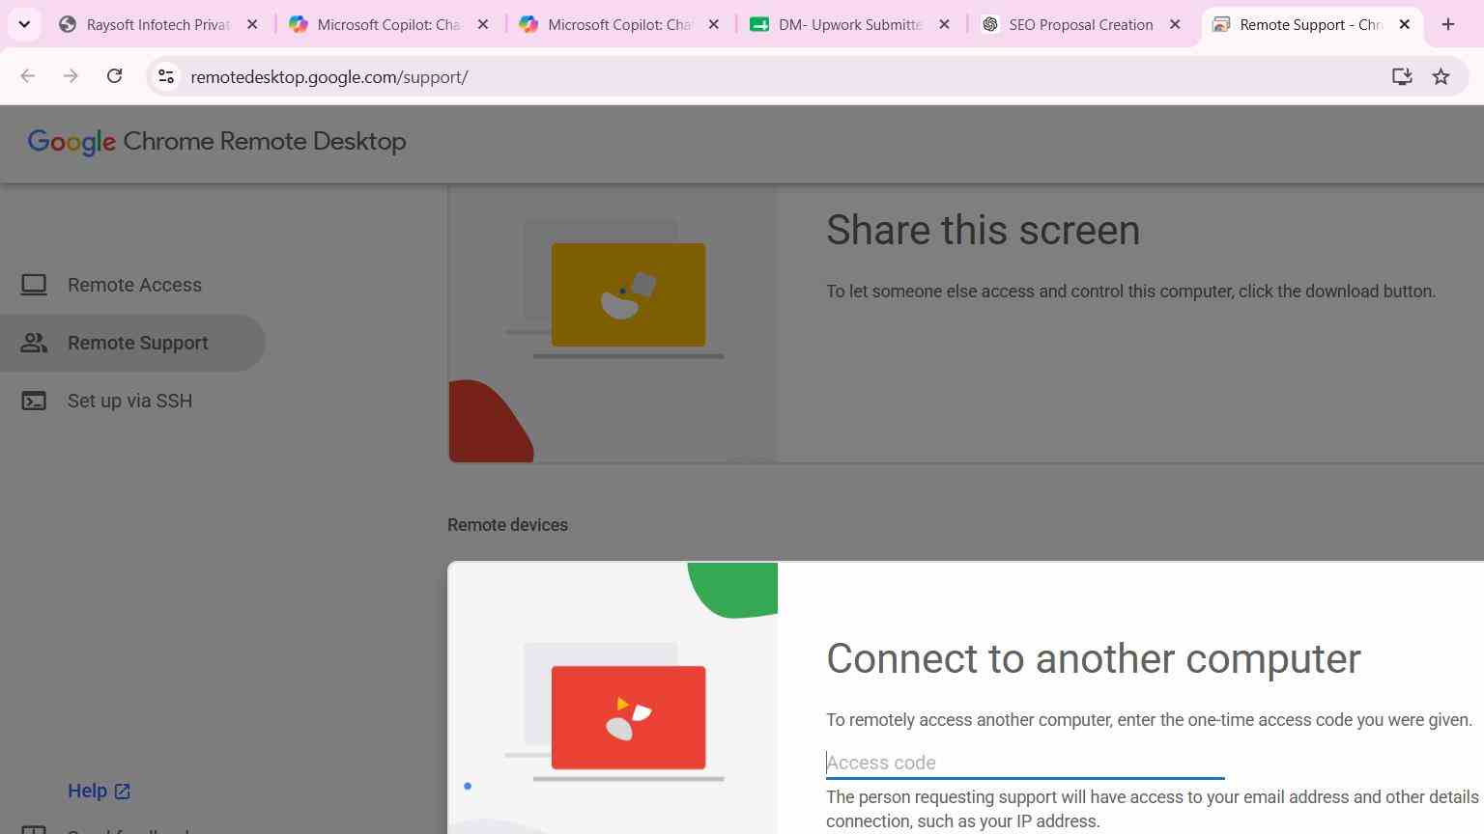Open Remote Access from the sidebar
Screen dimensions: 1484x834
click(x=134, y=285)
